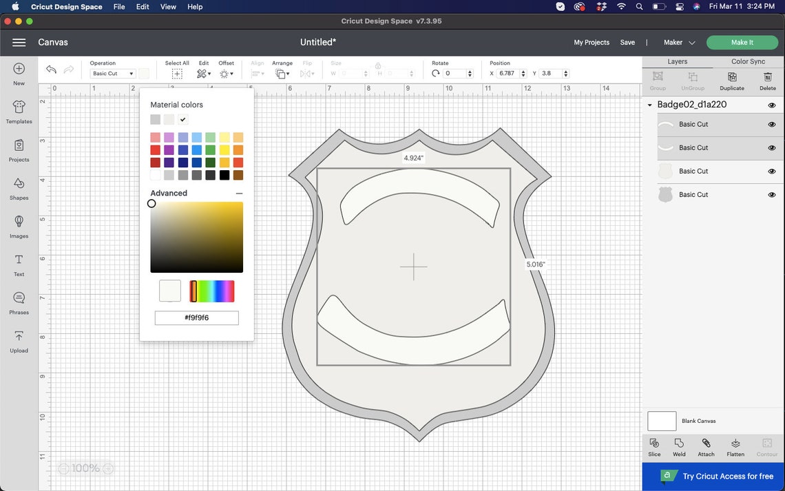This screenshot has width=785, height=491.
Task: Open the Help menu
Action: coord(195,6)
